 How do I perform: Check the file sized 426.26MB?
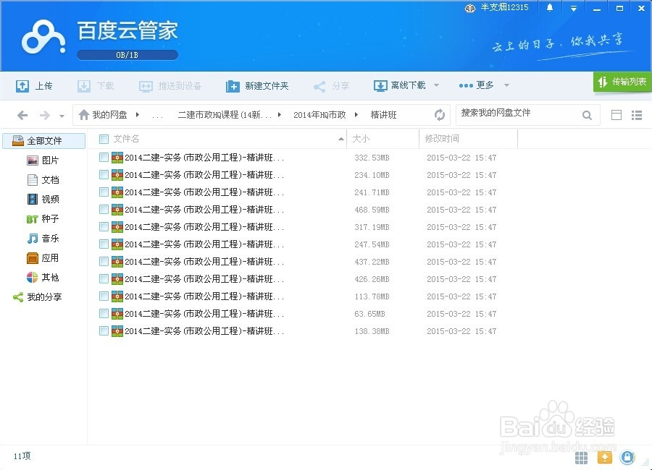pos(104,279)
